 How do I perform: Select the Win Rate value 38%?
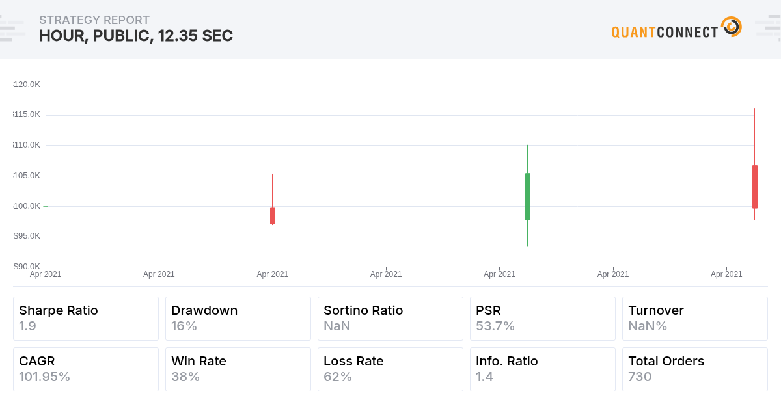(185, 377)
